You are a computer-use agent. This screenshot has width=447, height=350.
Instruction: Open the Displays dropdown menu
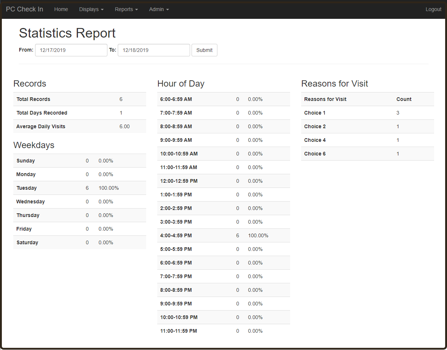91,9
